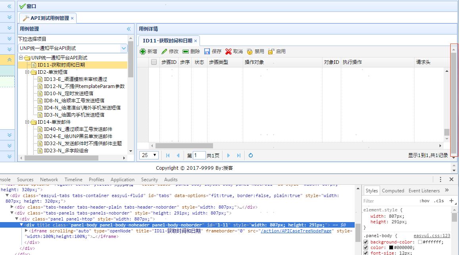Click the highlighted up-chevron accordion icon

[10, 60]
